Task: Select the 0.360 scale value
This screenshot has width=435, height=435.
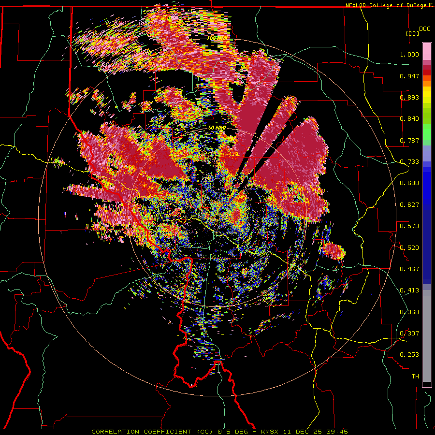Action: coord(409,312)
